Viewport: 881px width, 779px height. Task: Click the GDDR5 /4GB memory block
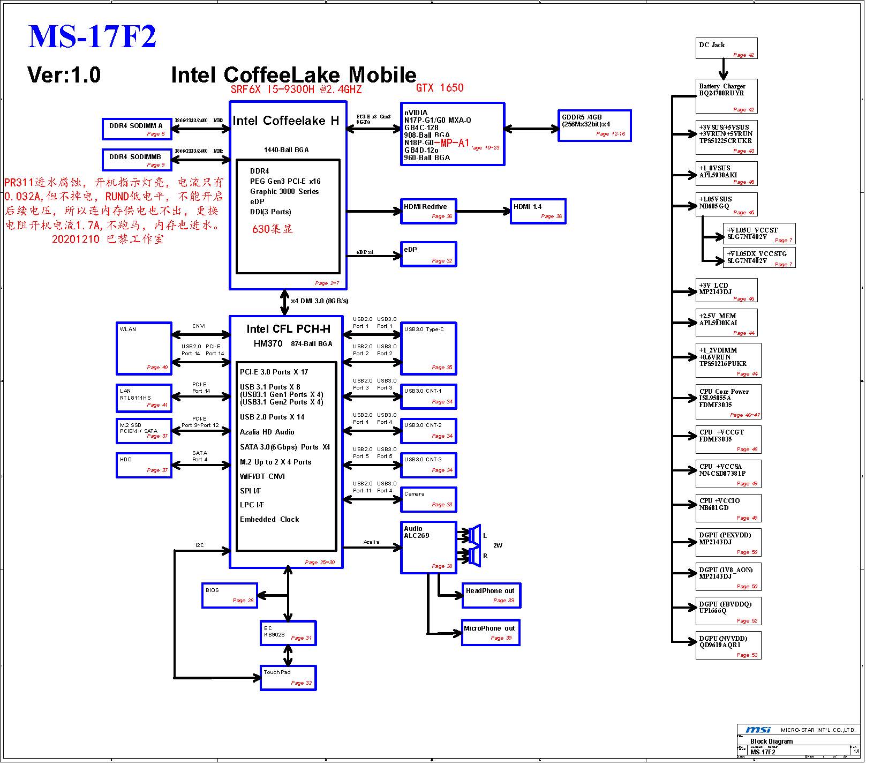tap(594, 126)
